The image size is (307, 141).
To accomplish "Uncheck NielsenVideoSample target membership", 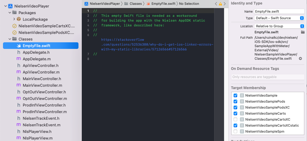I will pos(235,95).
